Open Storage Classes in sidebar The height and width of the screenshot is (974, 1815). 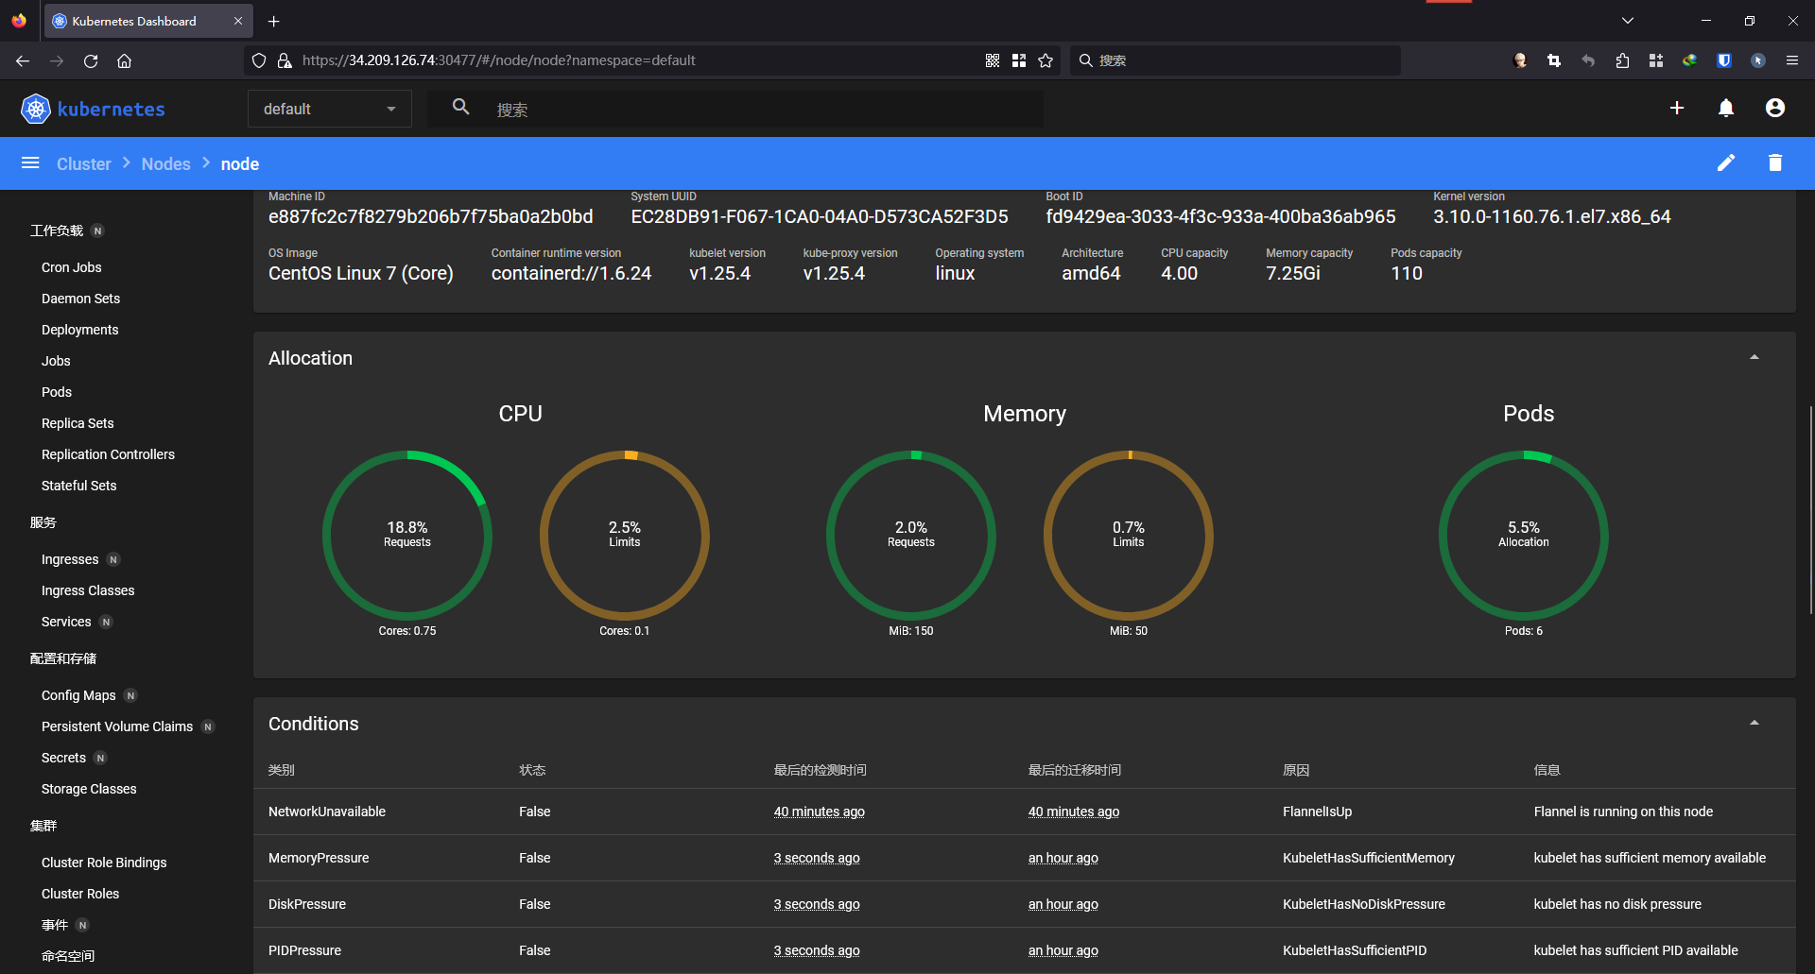[89, 789]
